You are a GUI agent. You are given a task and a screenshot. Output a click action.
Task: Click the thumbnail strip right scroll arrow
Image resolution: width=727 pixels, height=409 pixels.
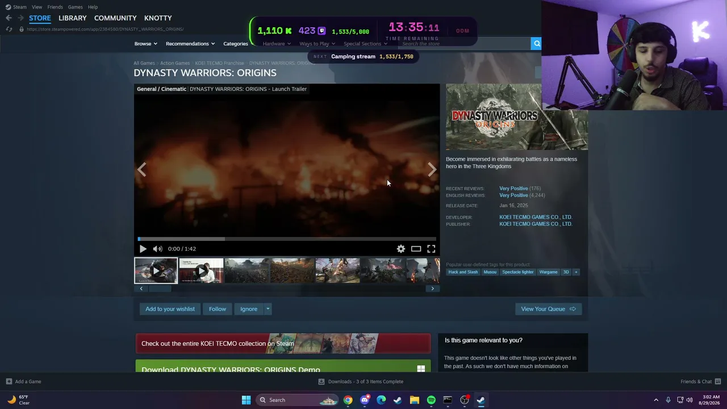432,289
